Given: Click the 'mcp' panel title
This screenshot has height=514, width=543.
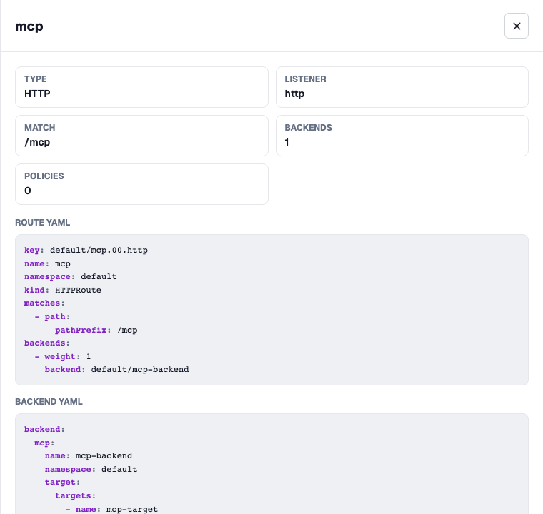Looking at the screenshot, I should (29, 26).
